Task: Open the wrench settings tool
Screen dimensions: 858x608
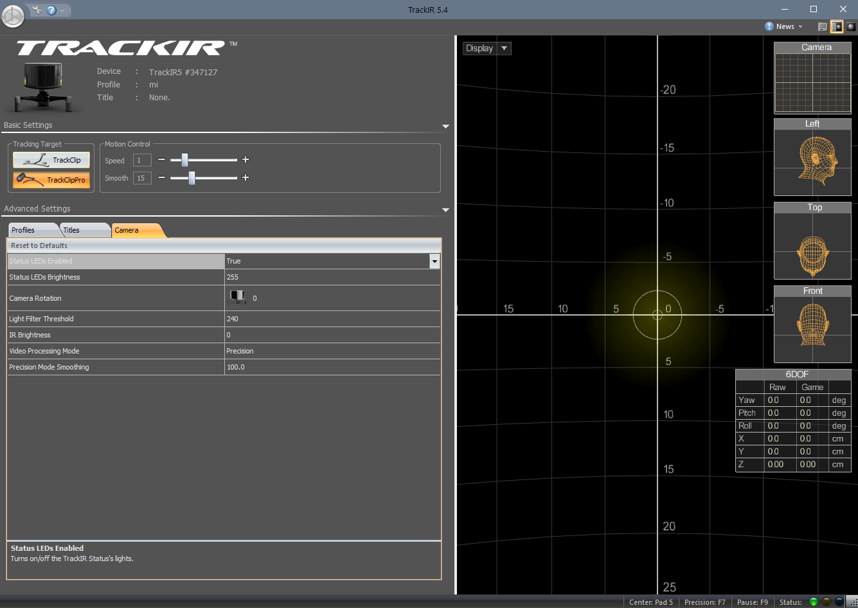Action: click(38, 10)
